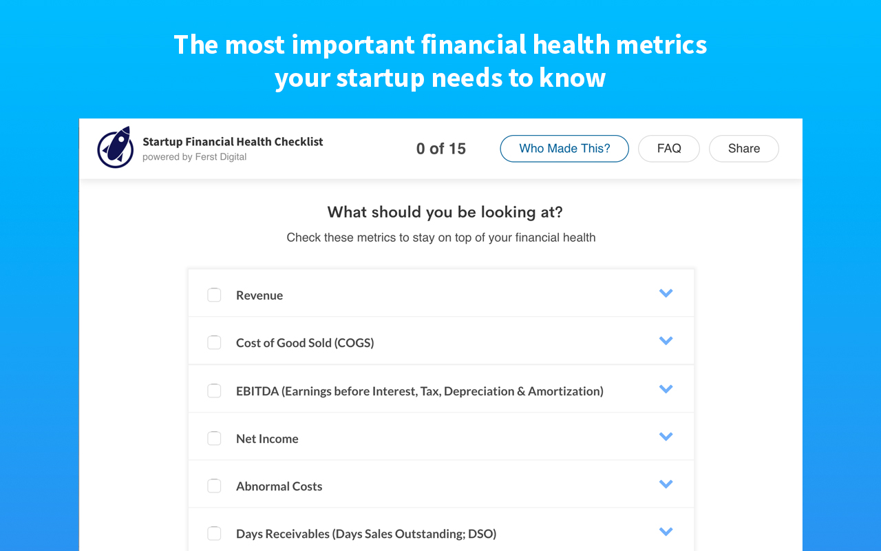Click the rocket logo icon

115,147
